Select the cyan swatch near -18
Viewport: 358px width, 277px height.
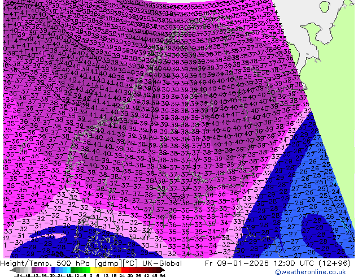pyautogui.click(x=67, y=270)
